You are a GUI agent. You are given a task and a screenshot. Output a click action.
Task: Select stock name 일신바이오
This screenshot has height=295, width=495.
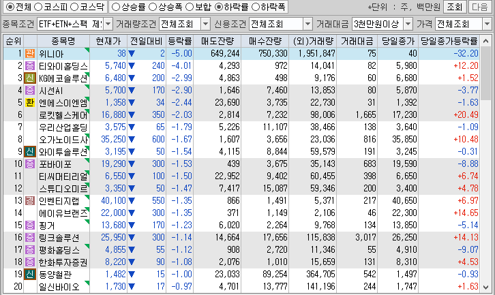[x=59, y=287]
